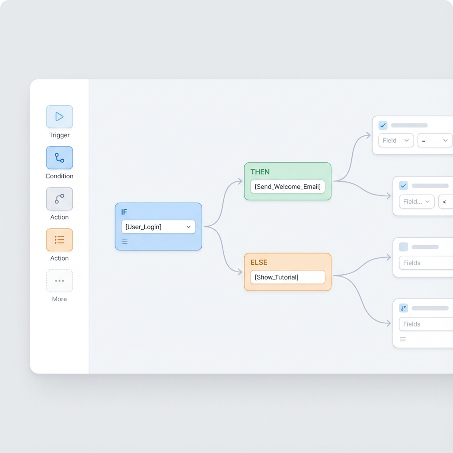Click the hamburger icon inside the IF node
Screen dimensions: 453x453
[124, 242]
